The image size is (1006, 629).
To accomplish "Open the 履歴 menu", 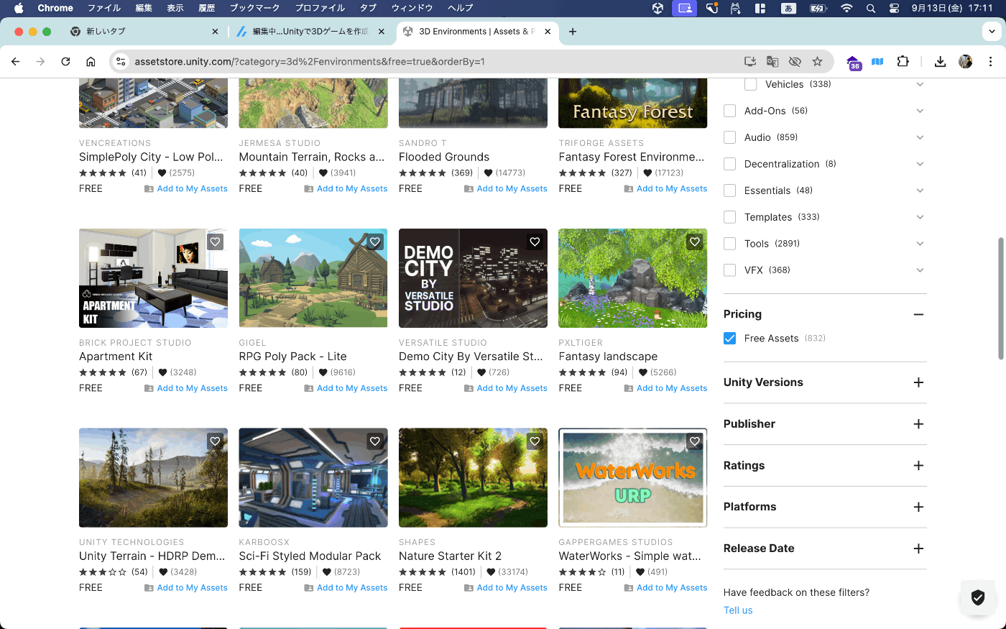I will click(x=206, y=9).
